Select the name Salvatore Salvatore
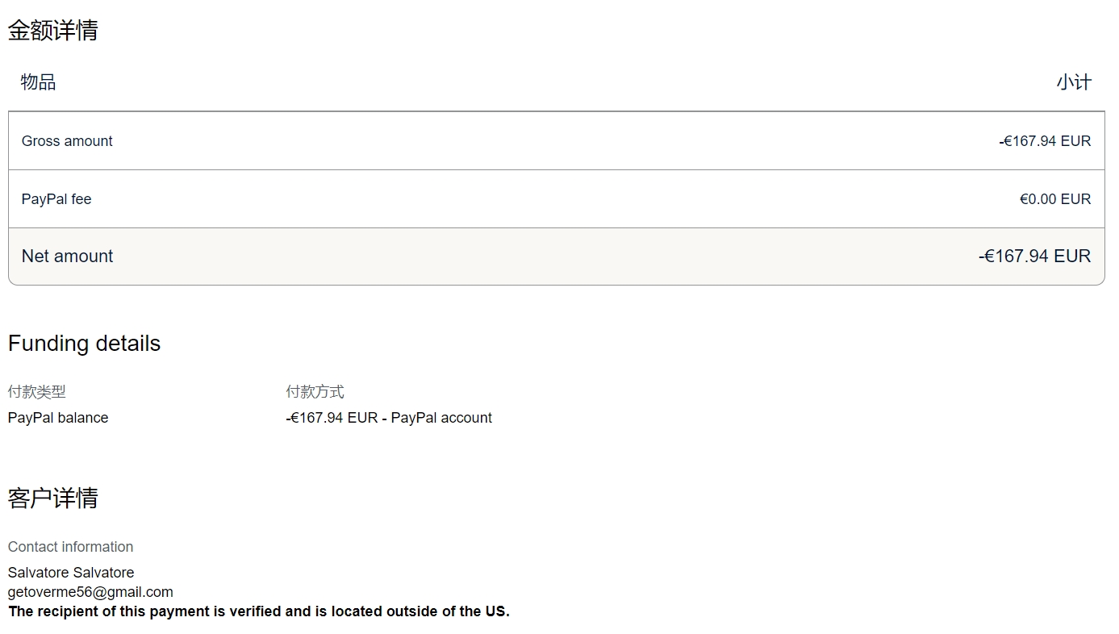This screenshot has width=1119, height=634. tap(71, 573)
